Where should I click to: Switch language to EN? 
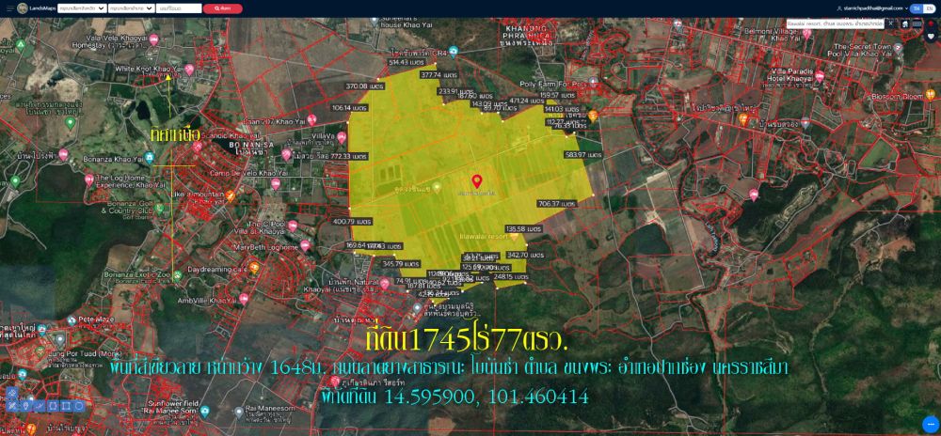pyautogui.click(x=930, y=8)
